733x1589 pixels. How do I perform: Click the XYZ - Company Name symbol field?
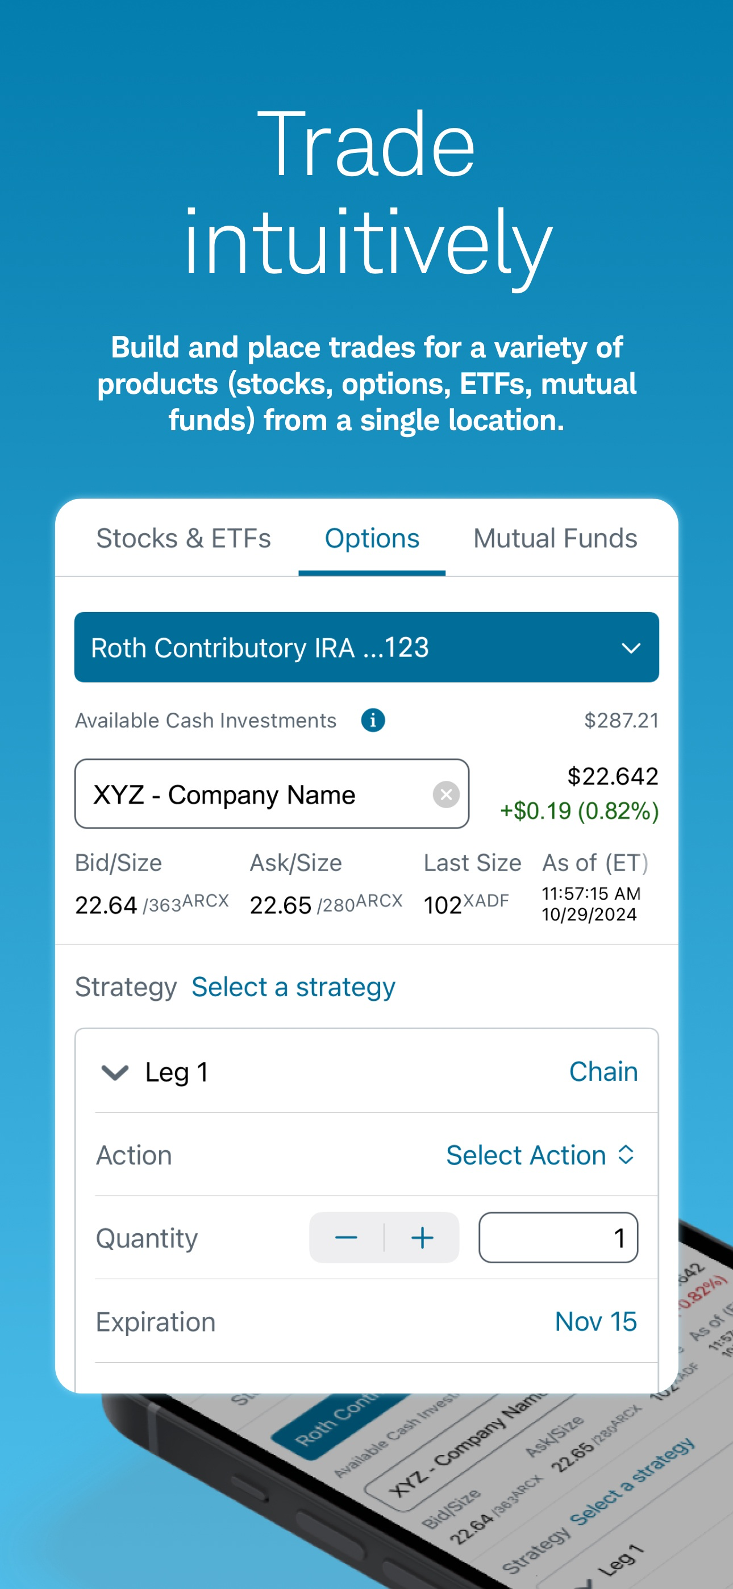[x=272, y=794]
